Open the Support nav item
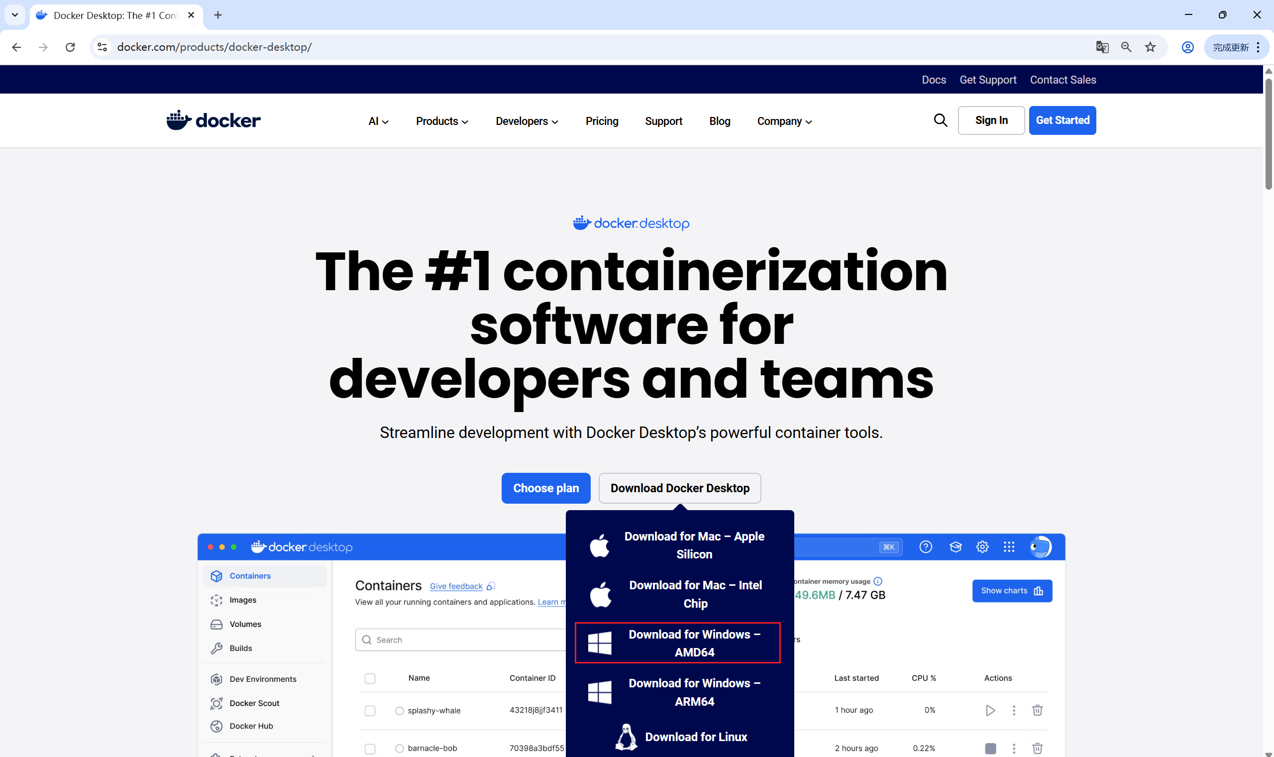Viewport: 1274px width, 757px height. point(663,121)
